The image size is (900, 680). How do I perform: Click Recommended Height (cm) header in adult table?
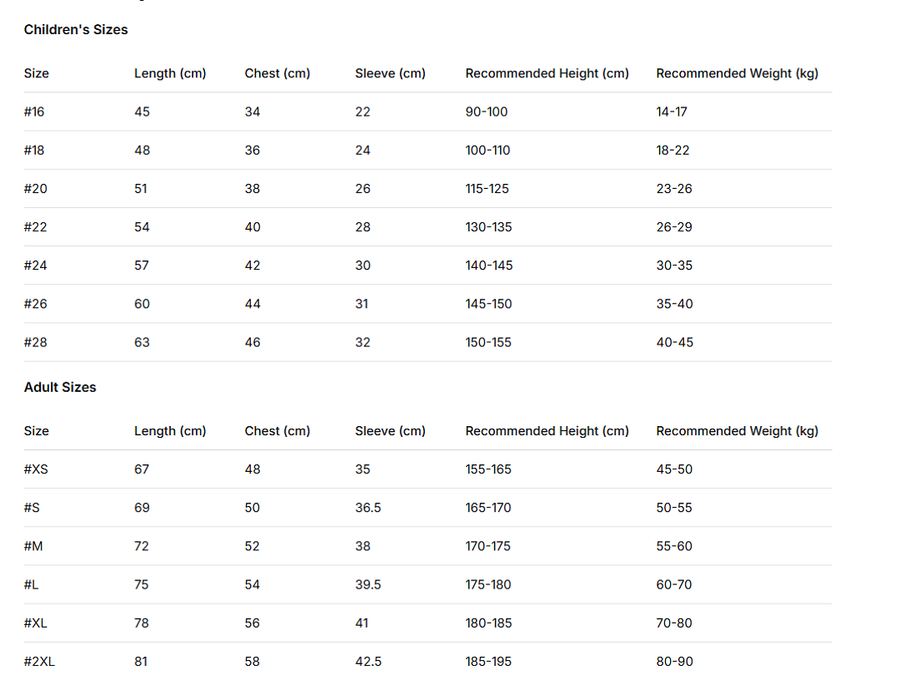coord(547,431)
